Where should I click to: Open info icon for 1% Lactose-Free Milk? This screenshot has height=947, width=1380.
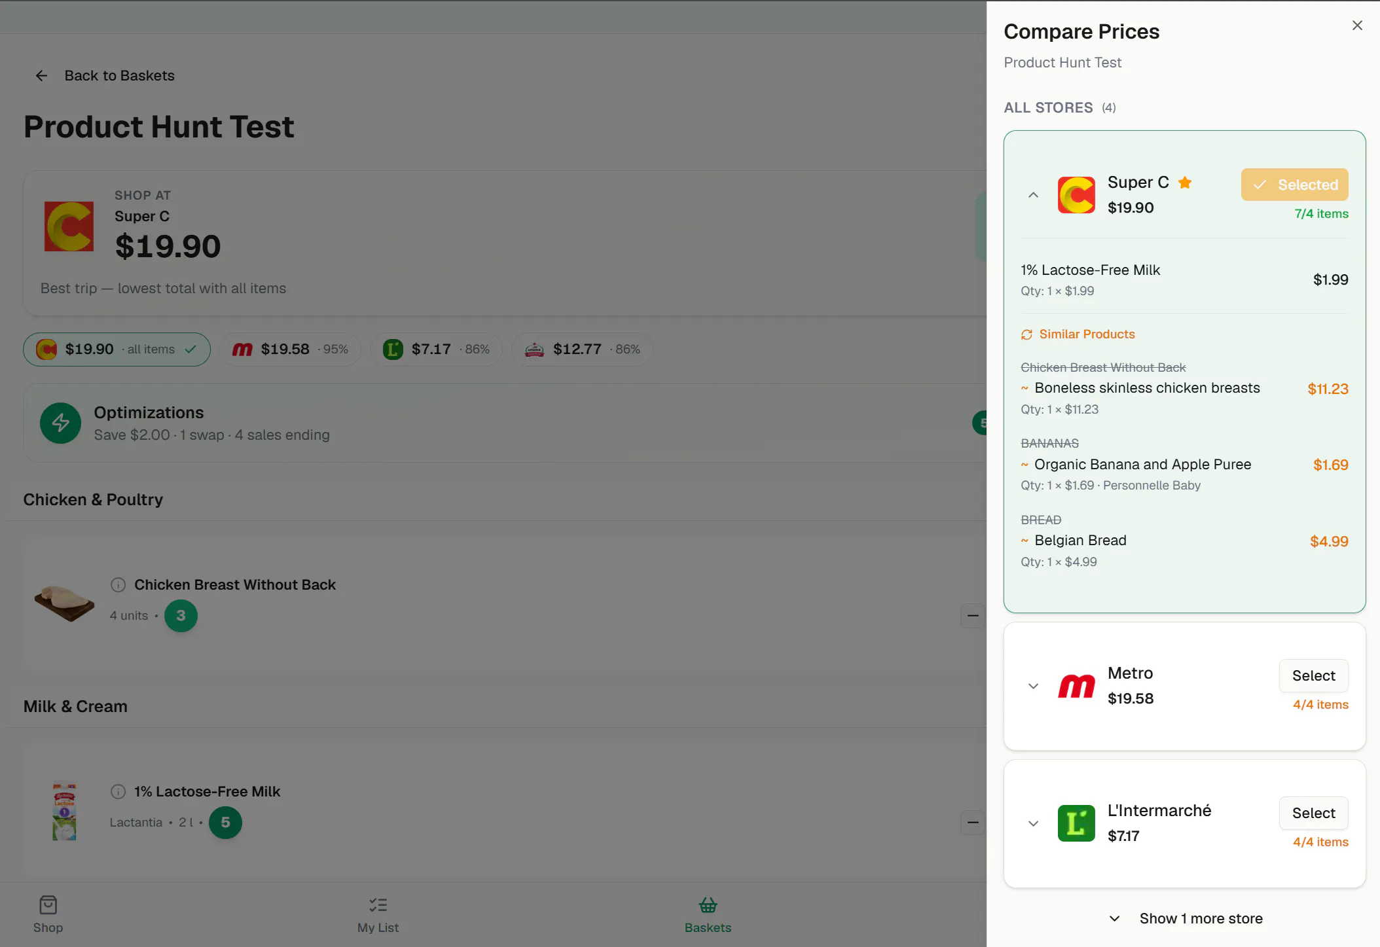point(118,792)
